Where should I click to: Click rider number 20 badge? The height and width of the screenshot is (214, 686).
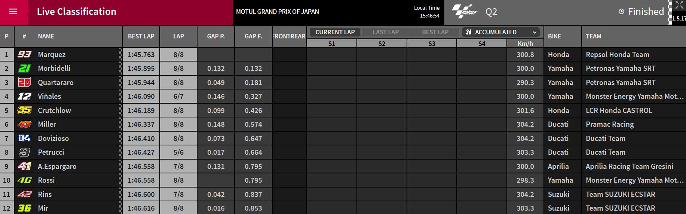click(24, 82)
